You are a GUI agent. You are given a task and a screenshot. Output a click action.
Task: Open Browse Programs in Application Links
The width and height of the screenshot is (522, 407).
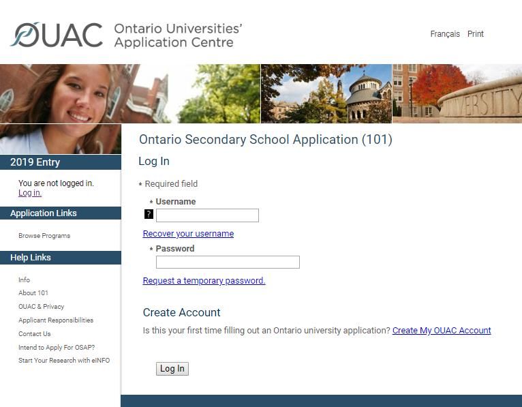click(44, 236)
